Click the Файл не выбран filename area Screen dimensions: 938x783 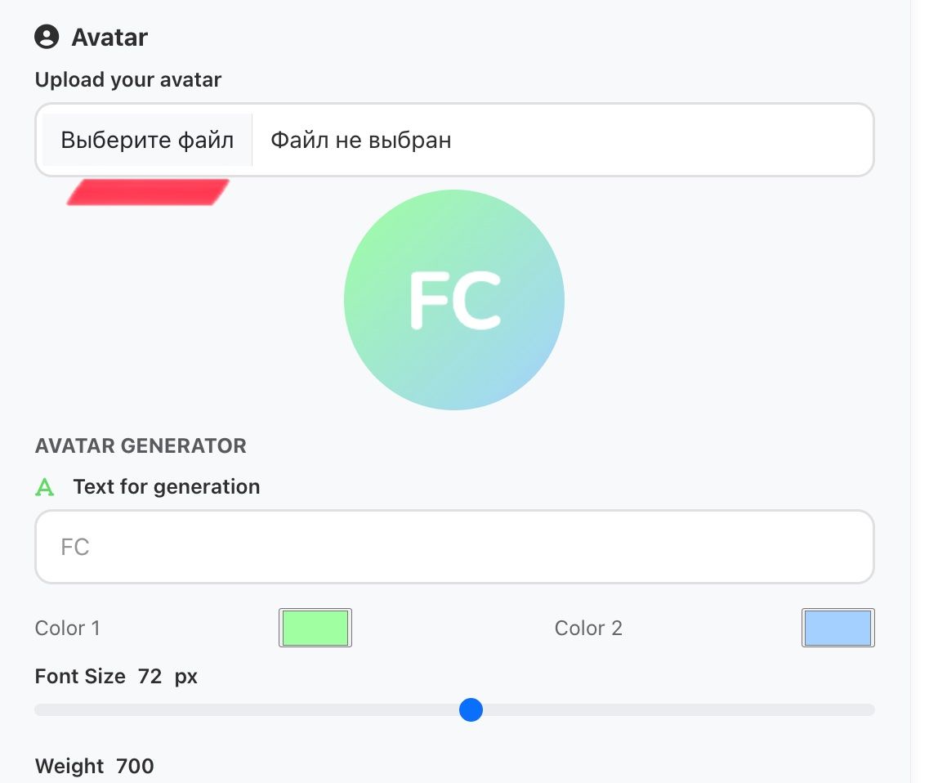tap(360, 139)
